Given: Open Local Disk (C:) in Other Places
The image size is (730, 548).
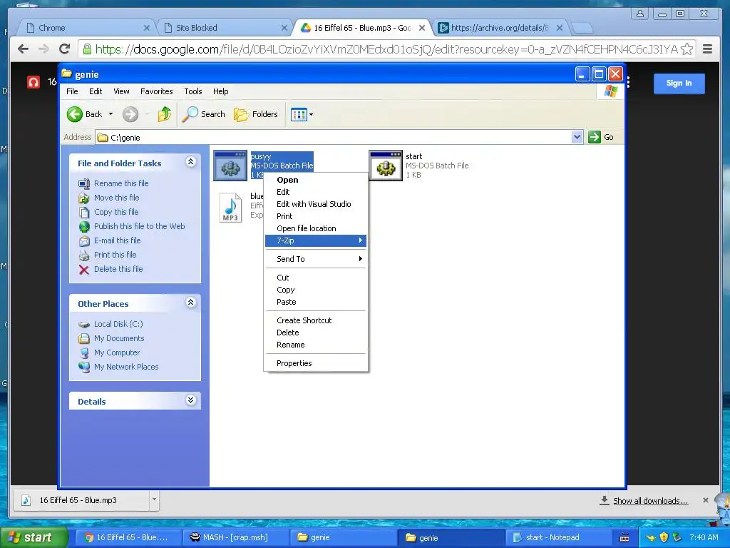Looking at the screenshot, I should coord(118,325).
